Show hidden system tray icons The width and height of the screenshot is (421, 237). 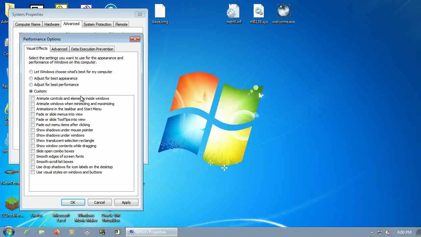pos(372,232)
